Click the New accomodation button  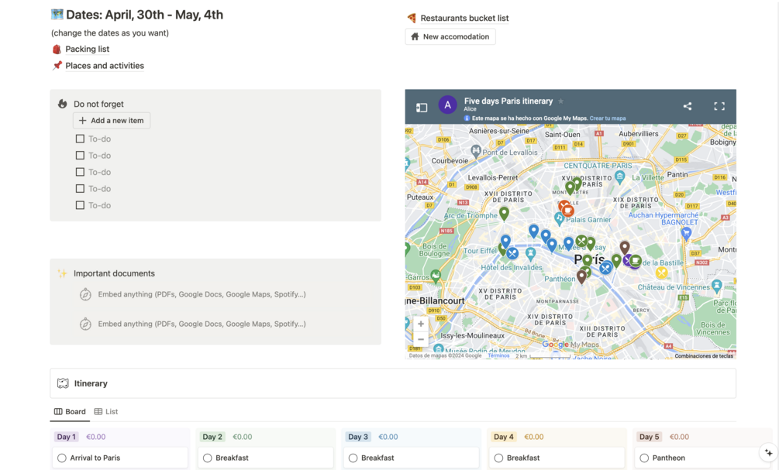[x=450, y=36]
